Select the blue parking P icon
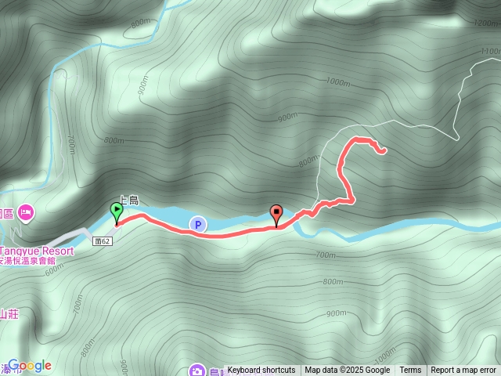The height and width of the screenshot is (376, 501). pyautogui.click(x=198, y=225)
